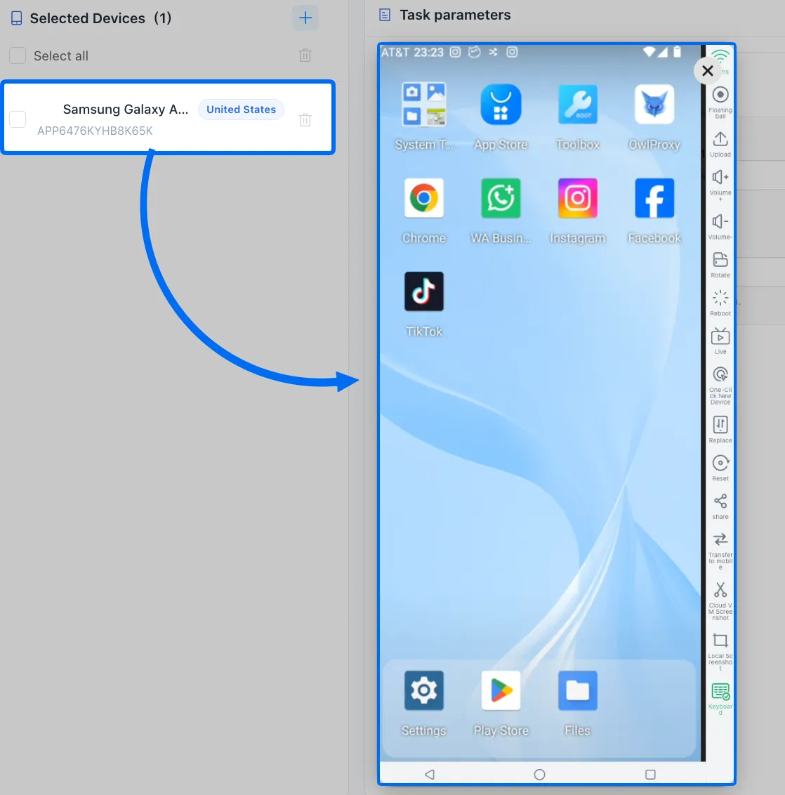Open phone Settings in the dock
785x795 pixels.
[x=423, y=690]
